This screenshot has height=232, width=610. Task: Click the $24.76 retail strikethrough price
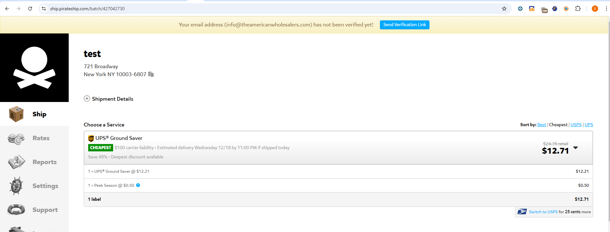[556, 144]
